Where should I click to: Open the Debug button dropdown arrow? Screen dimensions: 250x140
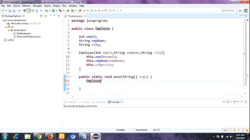point(50,10)
